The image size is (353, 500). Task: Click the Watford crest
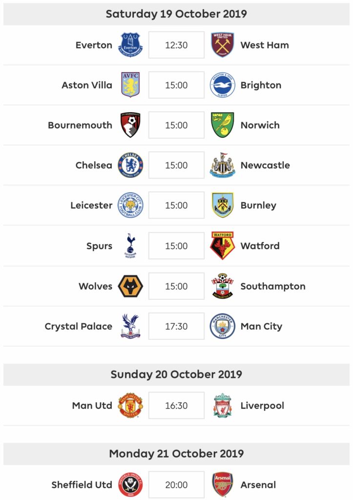pyautogui.click(x=223, y=246)
